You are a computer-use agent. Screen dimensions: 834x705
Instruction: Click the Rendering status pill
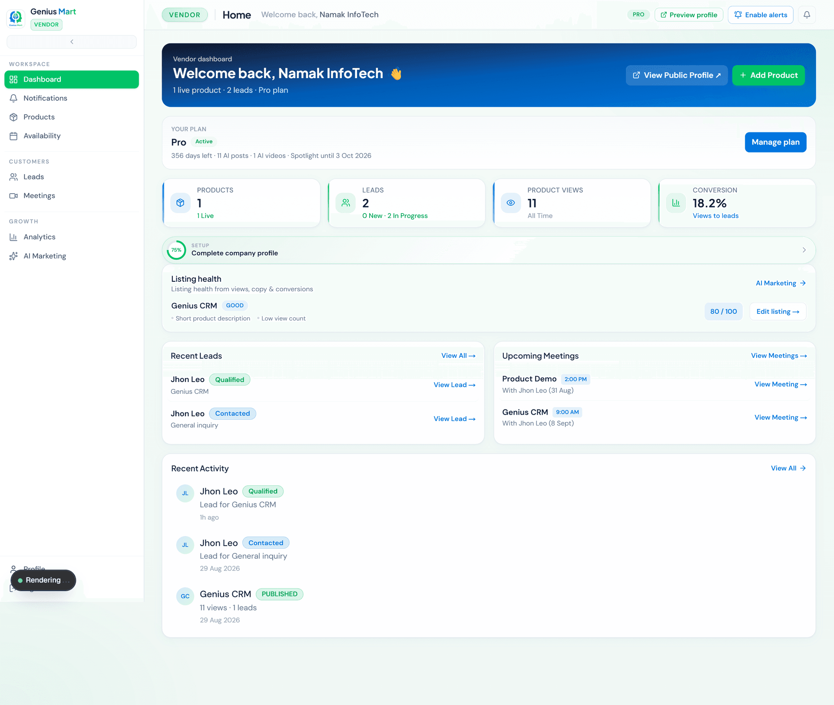[x=43, y=580]
